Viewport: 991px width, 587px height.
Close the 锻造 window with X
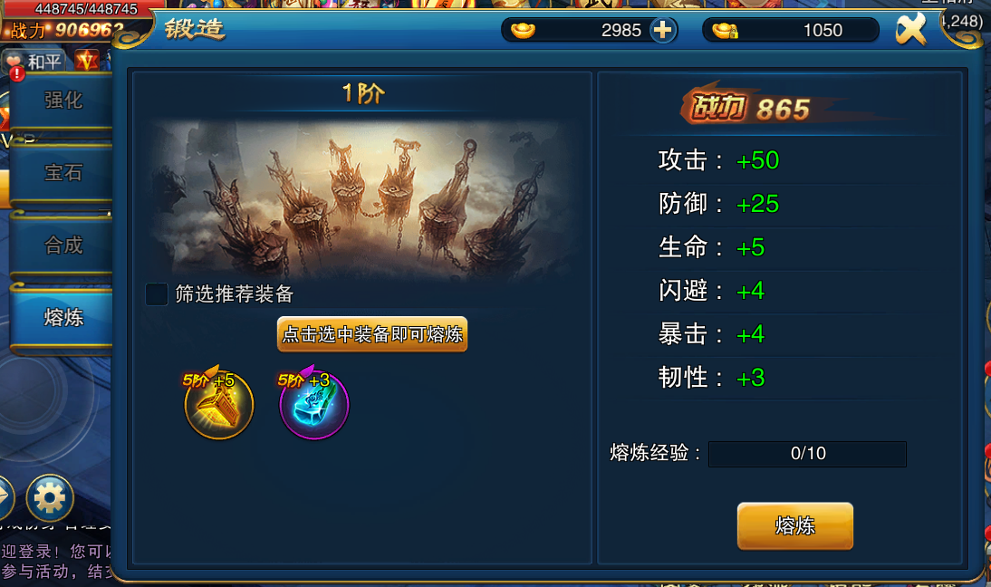pos(910,28)
